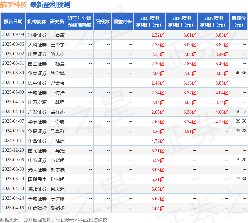
Task: Click target price 35.28
Action: [x=241, y=131]
